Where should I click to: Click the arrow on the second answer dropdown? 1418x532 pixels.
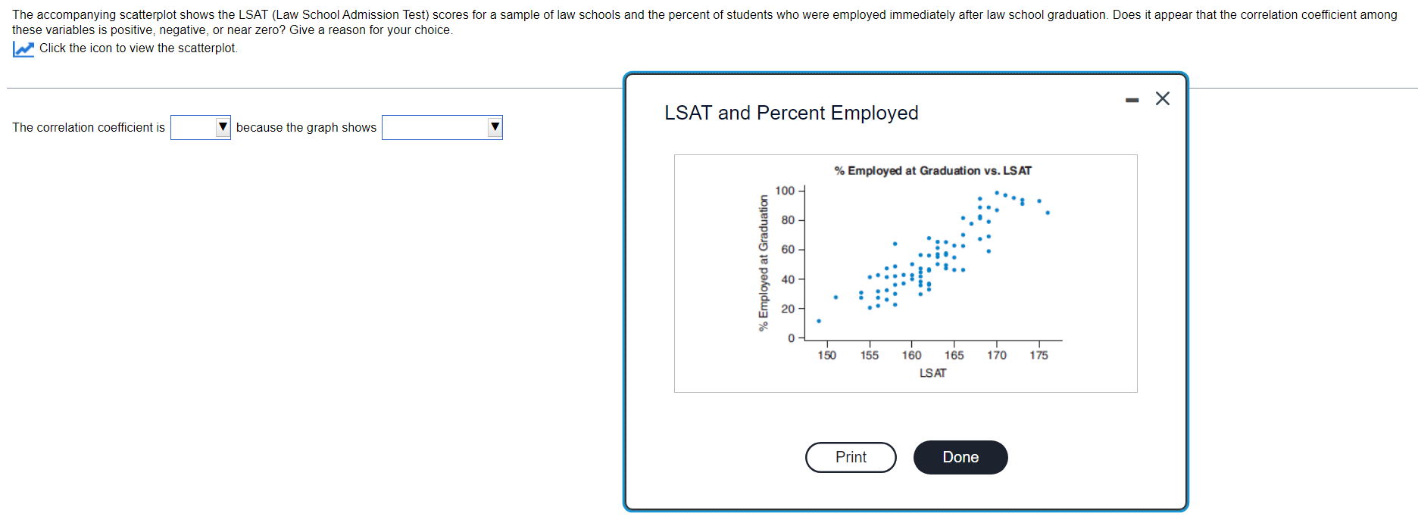[494, 127]
